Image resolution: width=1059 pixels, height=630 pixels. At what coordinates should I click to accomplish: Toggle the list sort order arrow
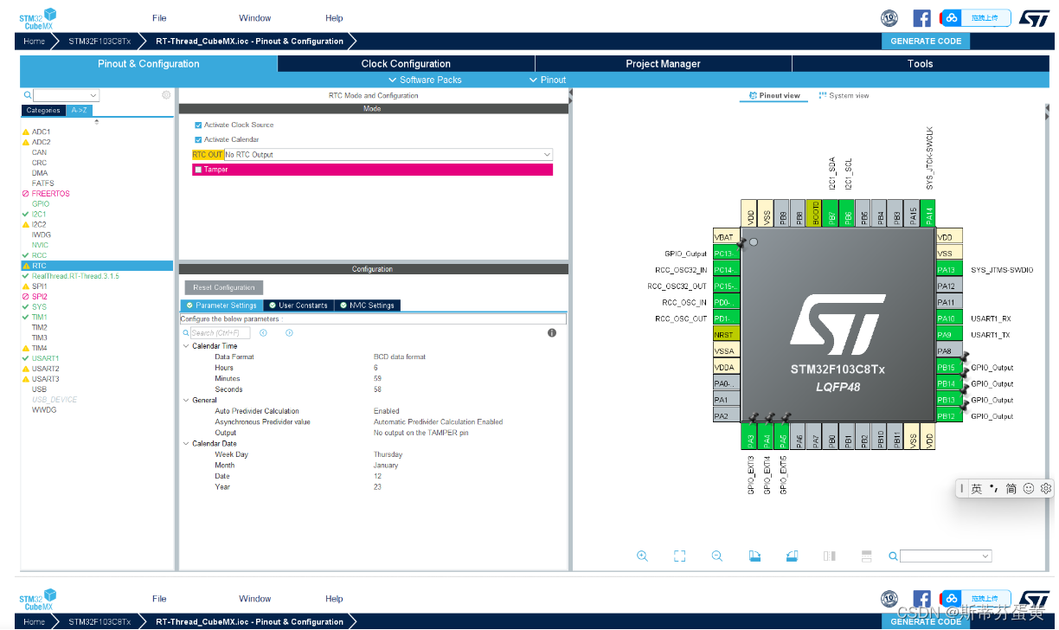click(x=96, y=121)
